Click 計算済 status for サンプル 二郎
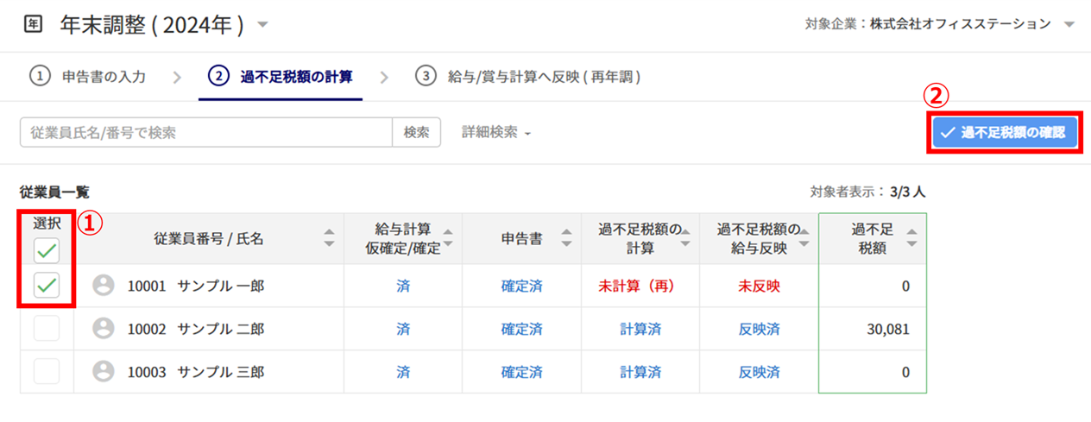The width and height of the screenshot is (1091, 422). [640, 329]
